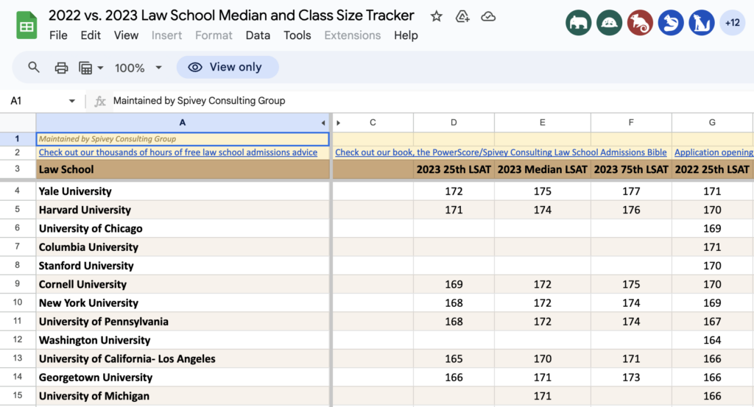Select column F header
The image size is (754, 407).
631,122
